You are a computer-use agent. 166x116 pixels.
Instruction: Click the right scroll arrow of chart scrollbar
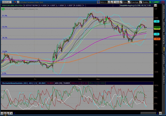[158, 113]
